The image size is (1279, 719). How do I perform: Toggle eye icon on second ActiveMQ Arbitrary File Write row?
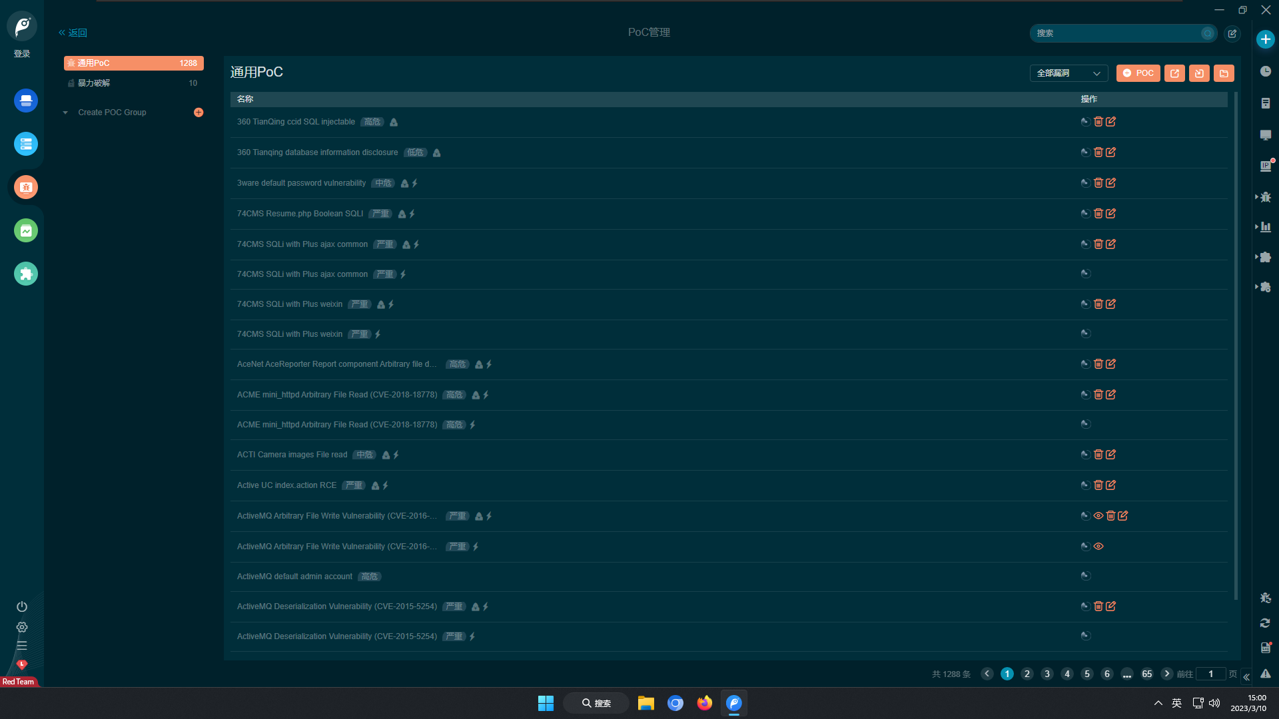click(x=1098, y=547)
